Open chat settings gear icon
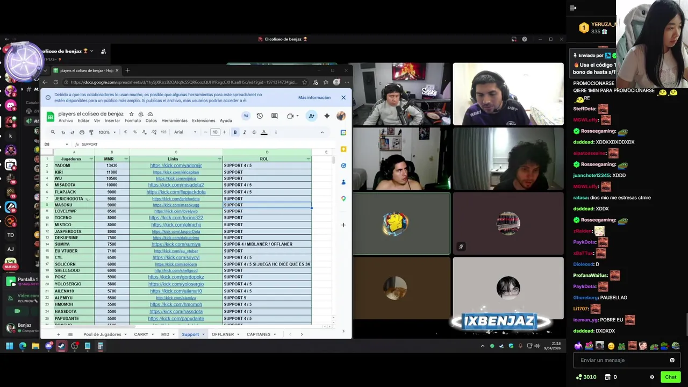688x387 pixels. (652, 377)
